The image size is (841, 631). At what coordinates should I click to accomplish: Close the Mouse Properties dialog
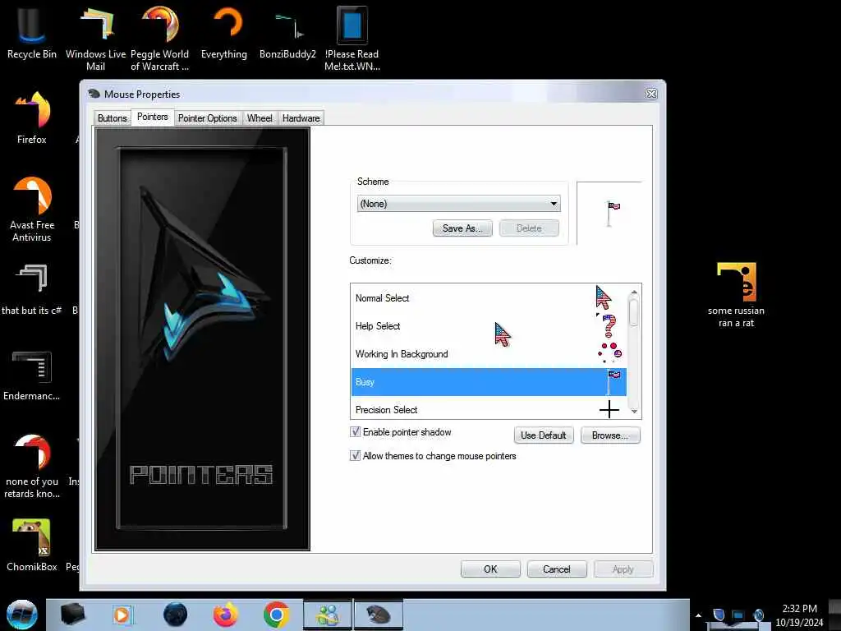point(651,94)
